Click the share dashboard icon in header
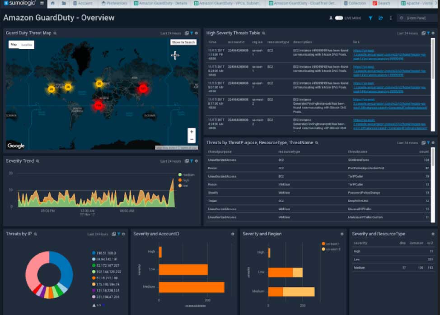Image resolution: width=440 pixels, height=315 pixels. (x=380, y=18)
